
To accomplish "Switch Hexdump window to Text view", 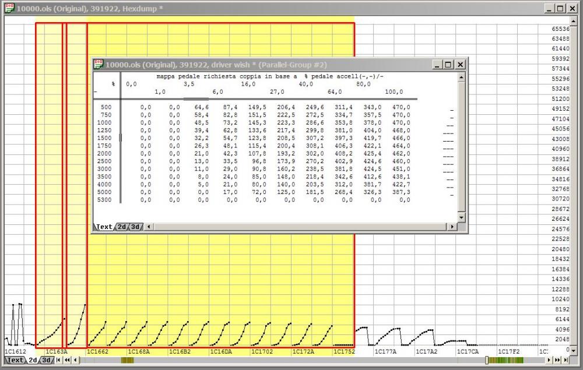I will [15, 361].
